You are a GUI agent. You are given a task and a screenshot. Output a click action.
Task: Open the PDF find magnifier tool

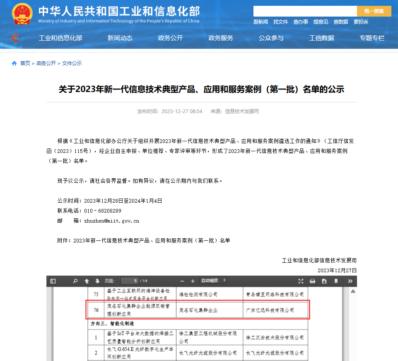point(75,281)
